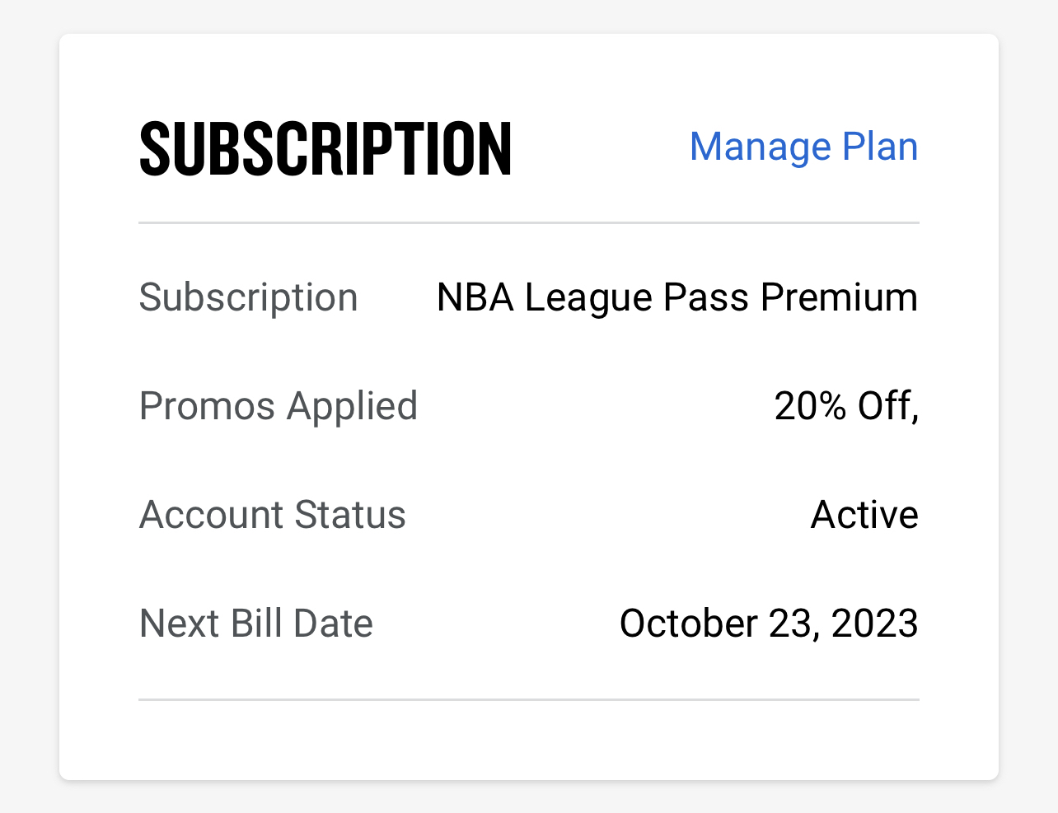Screen dimensions: 1058x813
Task: Click the word Promos in the label
Action: pyautogui.click(x=207, y=406)
